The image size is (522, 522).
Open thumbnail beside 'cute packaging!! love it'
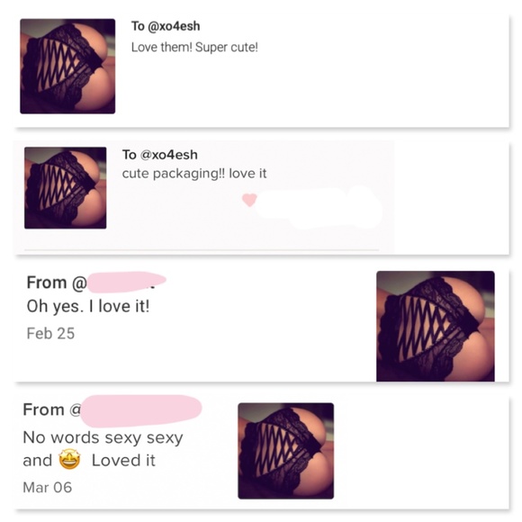(65, 188)
